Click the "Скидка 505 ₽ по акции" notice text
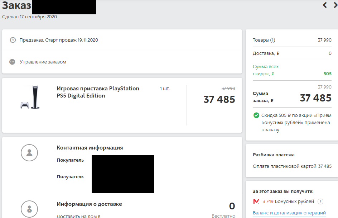The width and height of the screenshot is (338, 218). 296,122
